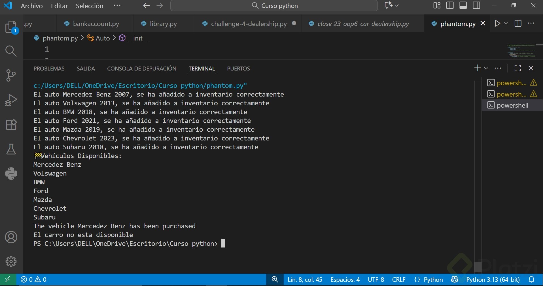Open the Python extension view
Image resolution: width=543 pixels, height=286 pixels.
pyautogui.click(x=11, y=174)
